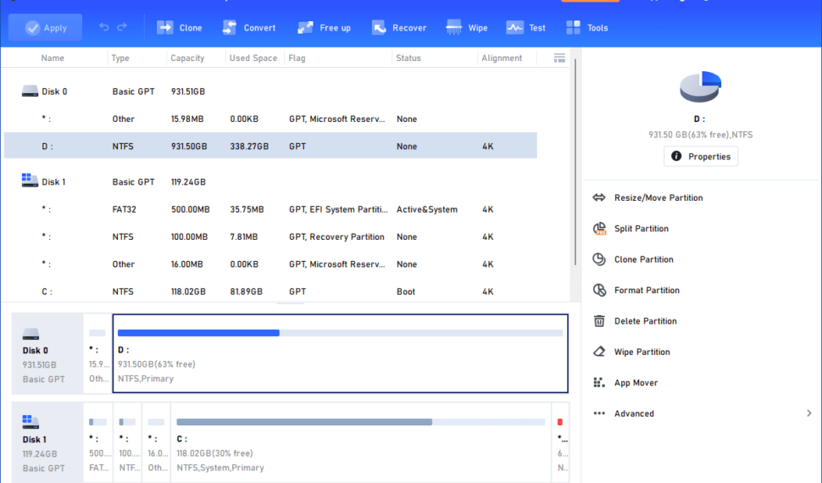Sort by Capacity column header
The width and height of the screenshot is (822, 483).
[x=187, y=58]
